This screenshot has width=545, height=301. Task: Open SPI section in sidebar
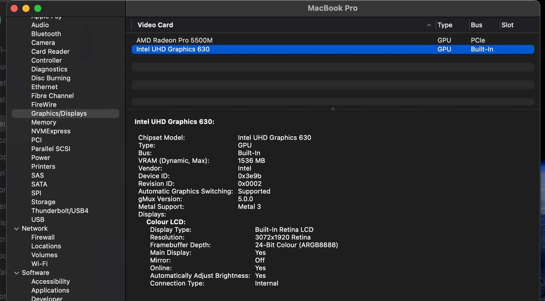[36, 193]
